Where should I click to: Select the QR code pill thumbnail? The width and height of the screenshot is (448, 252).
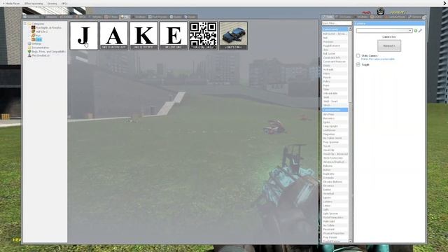pyautogui.click(x=204, y=36)
